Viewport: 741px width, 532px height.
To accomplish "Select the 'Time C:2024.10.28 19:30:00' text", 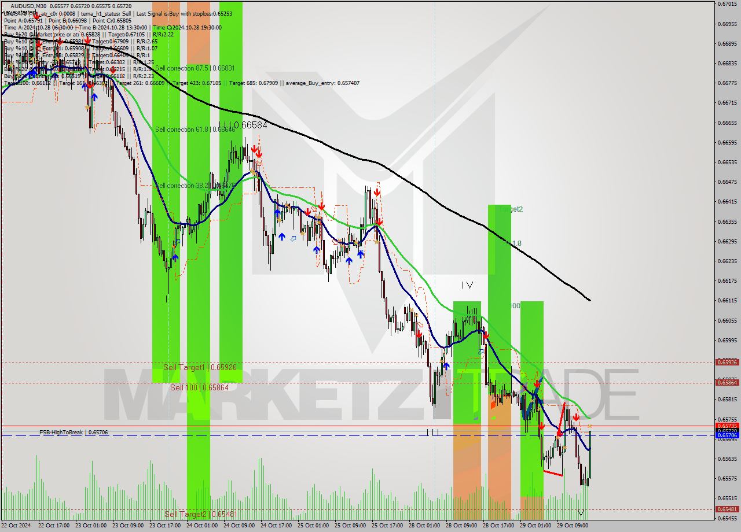I will [187, 27].
